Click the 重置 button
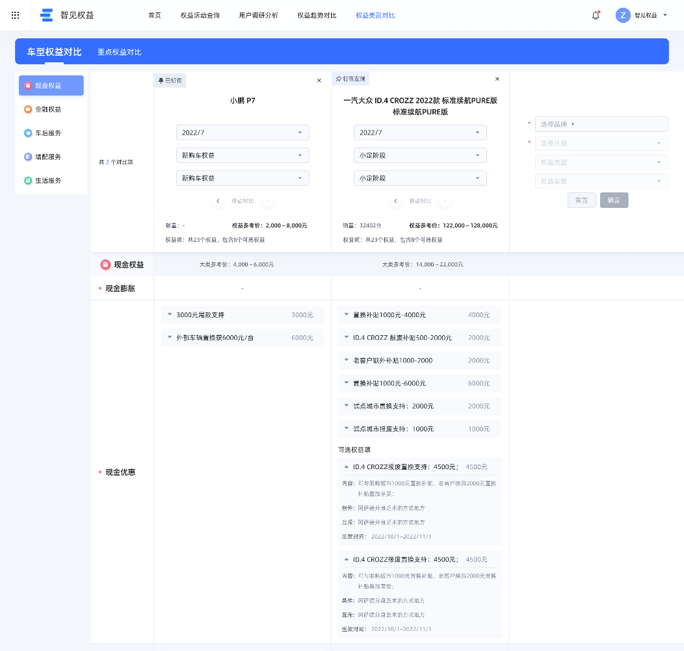 582,200
